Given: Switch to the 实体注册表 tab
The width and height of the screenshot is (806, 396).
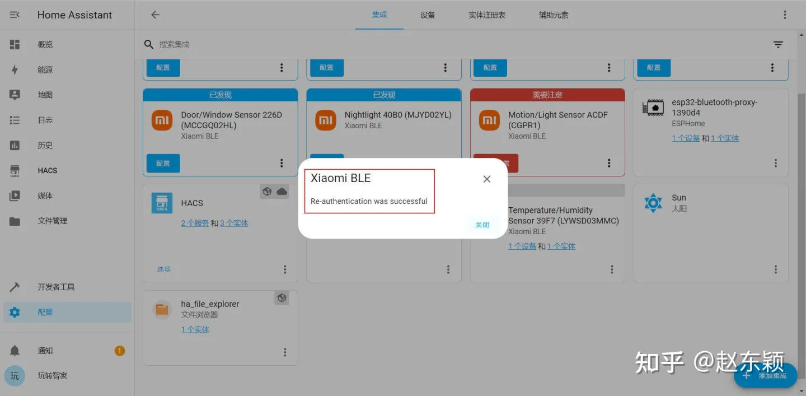Looking at the screenshot, I should coord(487,15).
